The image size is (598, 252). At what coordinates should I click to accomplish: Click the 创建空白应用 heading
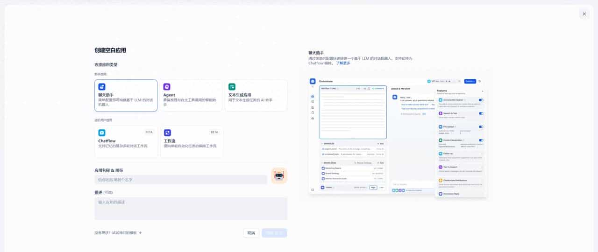click(110, 50)
